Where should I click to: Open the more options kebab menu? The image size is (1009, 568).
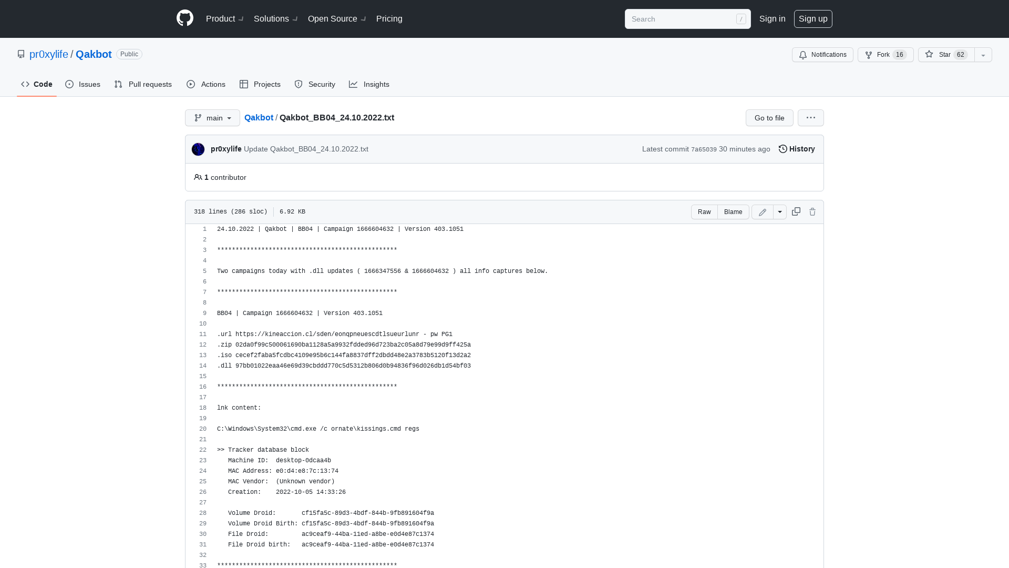[810, 118]
